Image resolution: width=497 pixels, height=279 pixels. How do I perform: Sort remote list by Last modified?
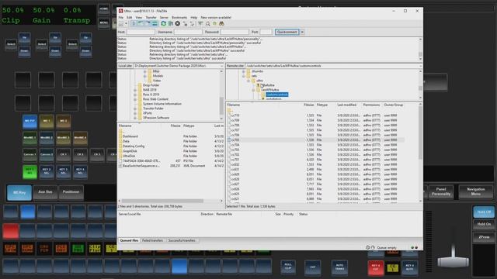[x=347, y=105]
